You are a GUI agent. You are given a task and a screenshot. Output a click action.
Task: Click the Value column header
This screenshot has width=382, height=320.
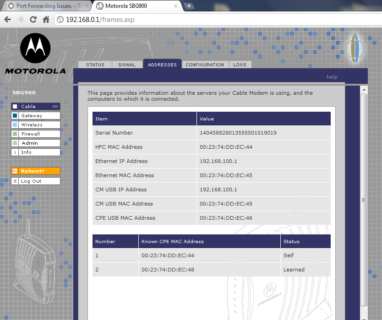pos(264,119)
